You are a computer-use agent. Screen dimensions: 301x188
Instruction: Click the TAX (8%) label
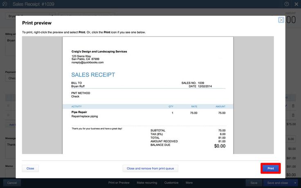(157, 134)
